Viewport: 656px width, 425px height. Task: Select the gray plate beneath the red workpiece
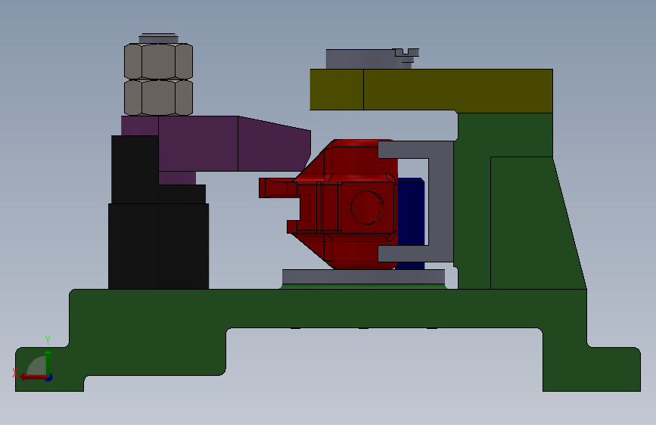click(363, 277)
